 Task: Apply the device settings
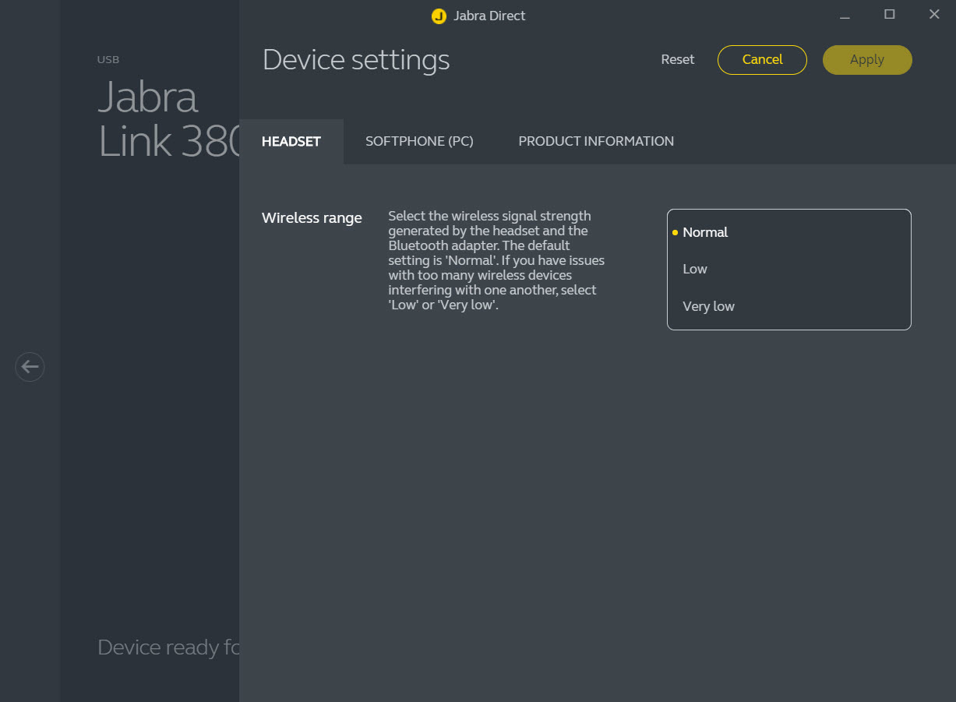point(867,59)
